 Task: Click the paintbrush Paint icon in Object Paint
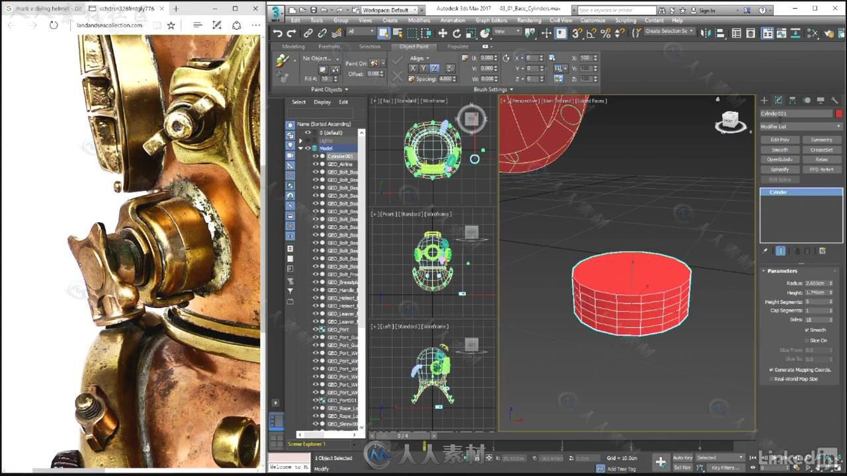point(283,61)
